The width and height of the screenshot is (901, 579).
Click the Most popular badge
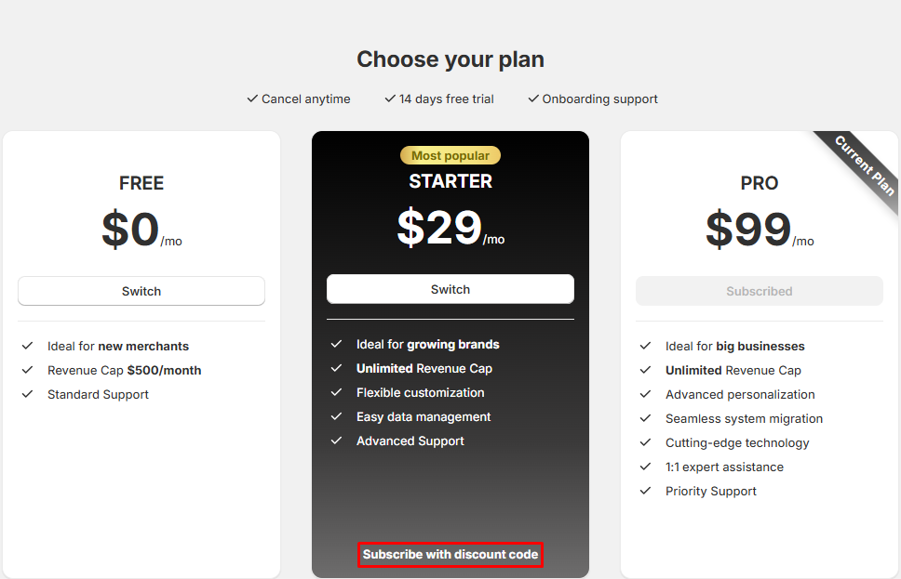tap(450, 156)
